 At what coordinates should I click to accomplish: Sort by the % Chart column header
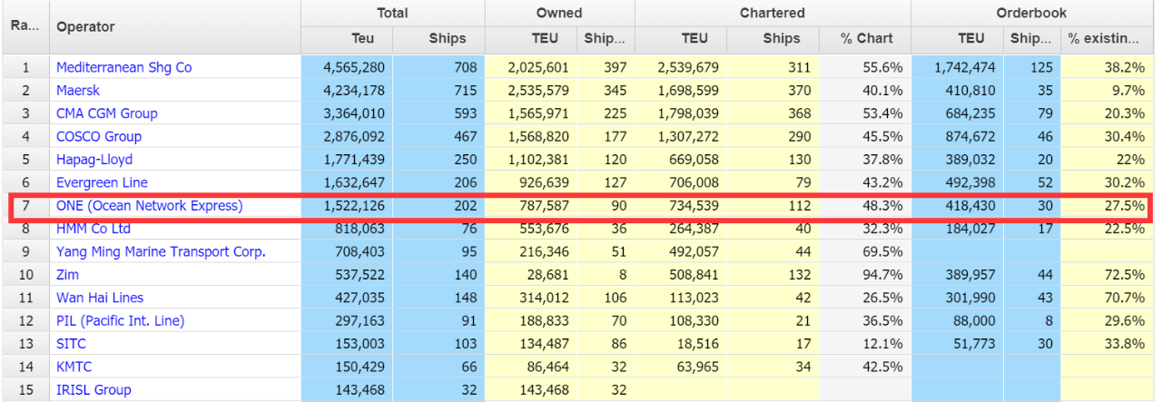click(865, 38)
